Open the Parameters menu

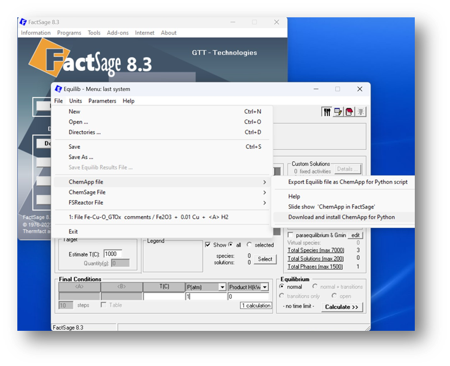pyautogui.click(x=102, y=101)
